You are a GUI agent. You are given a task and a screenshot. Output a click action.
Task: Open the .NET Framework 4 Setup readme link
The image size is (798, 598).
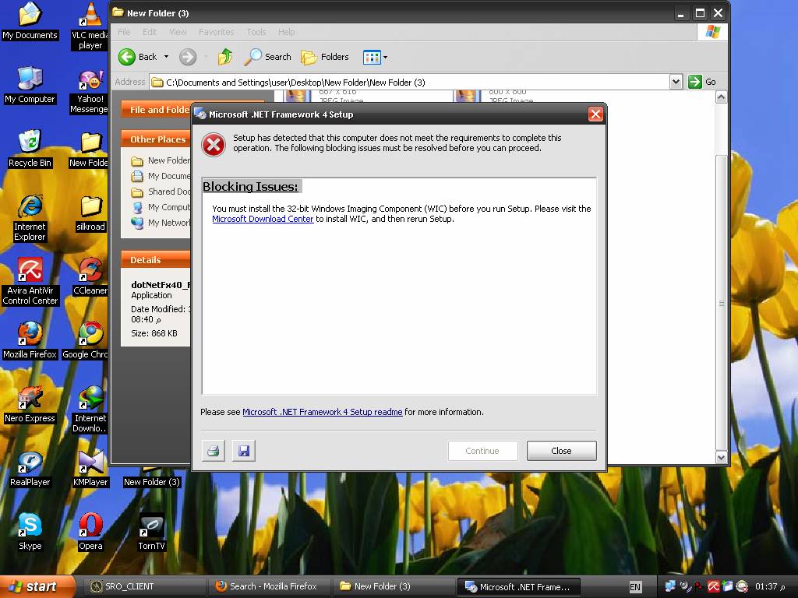point(322,412)
